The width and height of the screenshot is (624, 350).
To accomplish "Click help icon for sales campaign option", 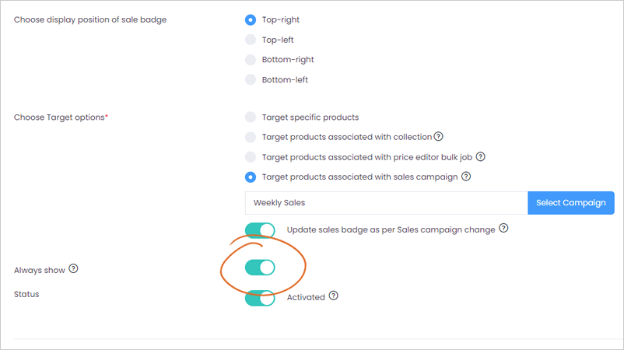I will 466,177.
